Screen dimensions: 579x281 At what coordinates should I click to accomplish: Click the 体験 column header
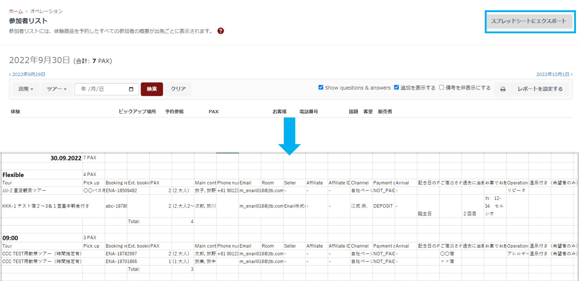(15, 112)
